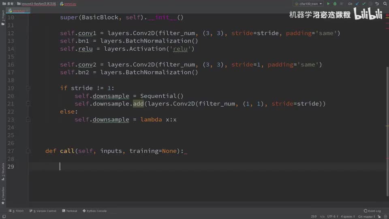Image resolution: width=389 pixels, height=219 pixels.
Task: Click 'padding' argument on line 12
Action: (299, 33)
